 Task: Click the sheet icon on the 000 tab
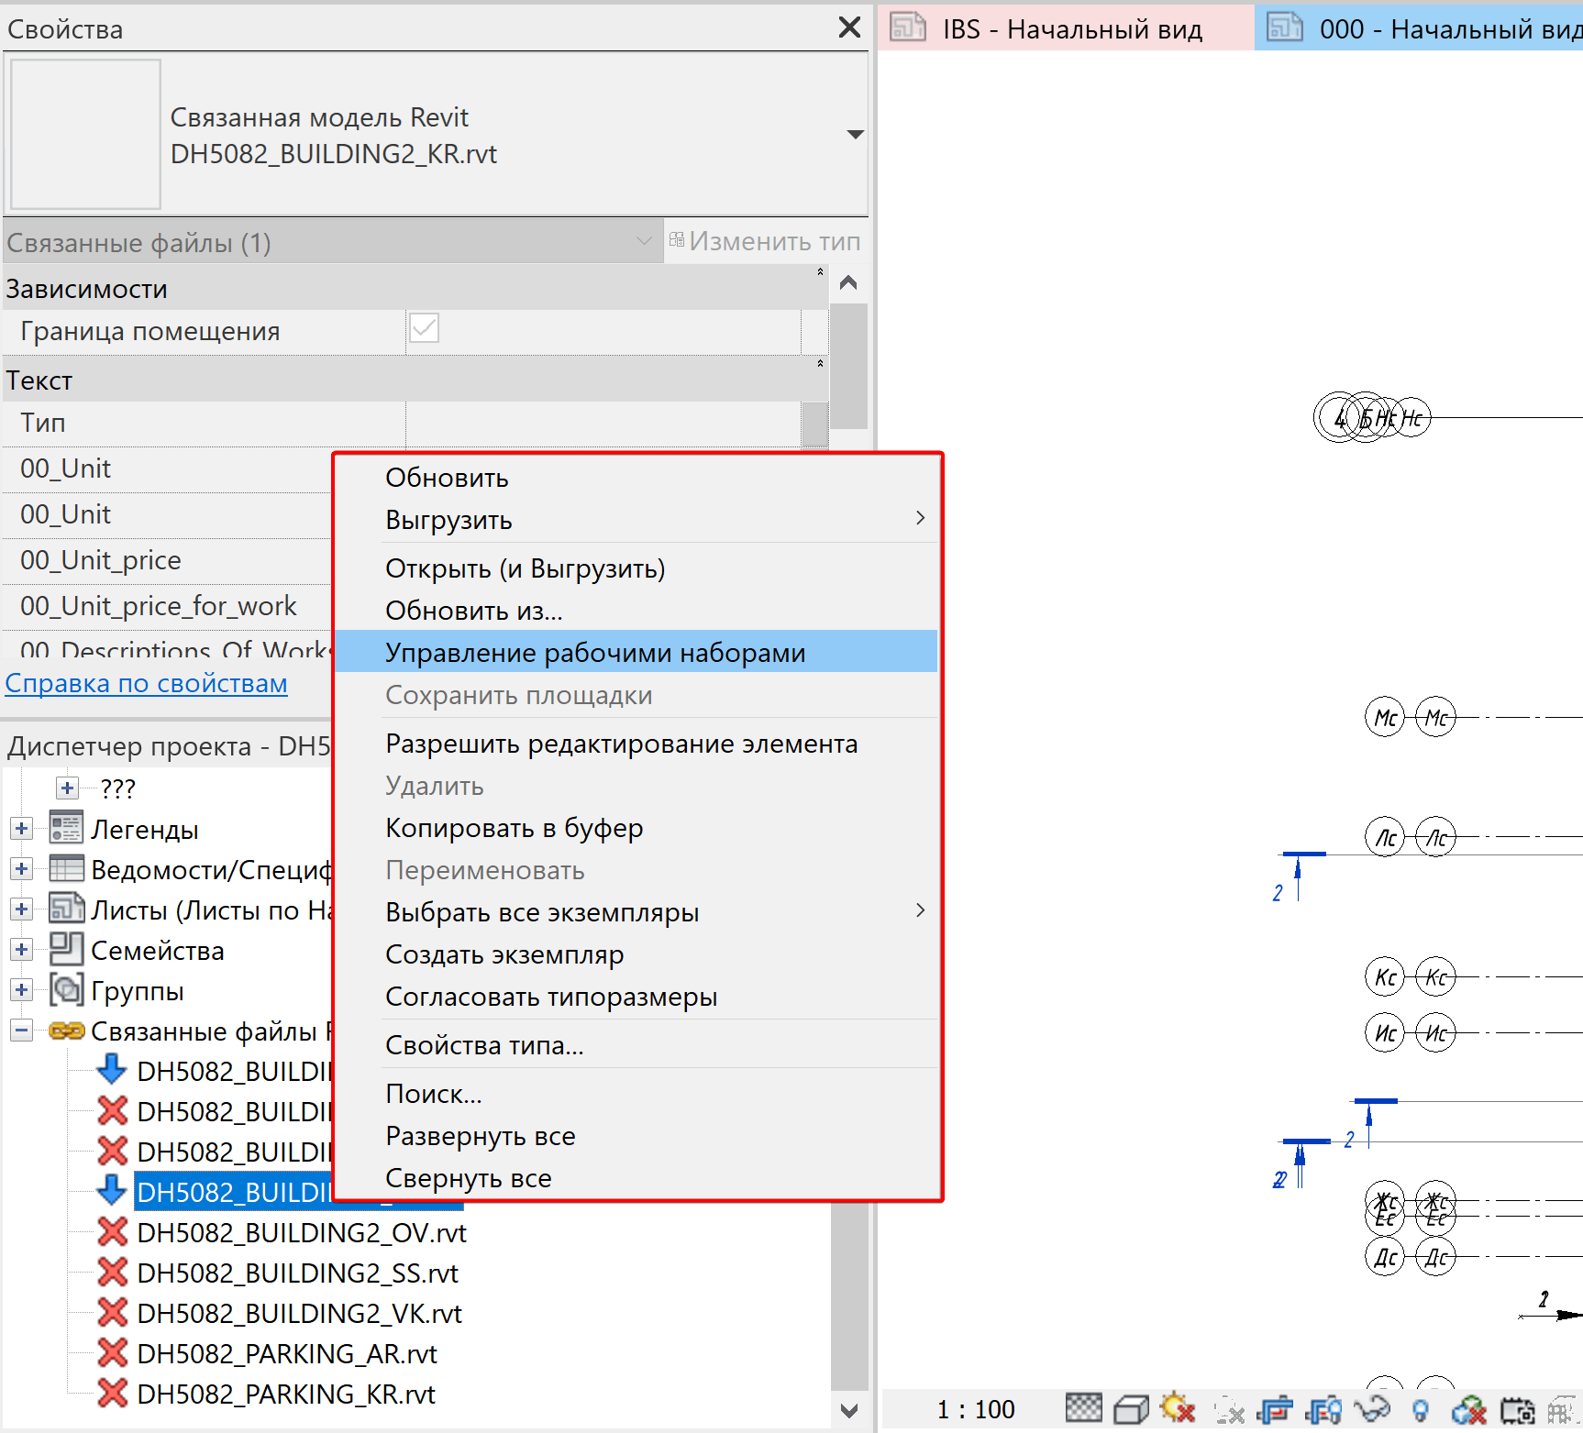tap(1285, 27)
